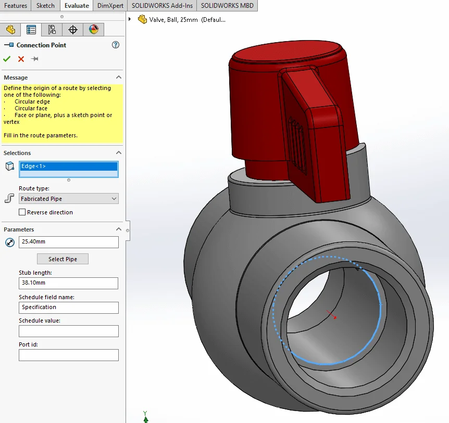
Task: Toggle the pushpin keep-visible icon
Action: tap(35, 59)
